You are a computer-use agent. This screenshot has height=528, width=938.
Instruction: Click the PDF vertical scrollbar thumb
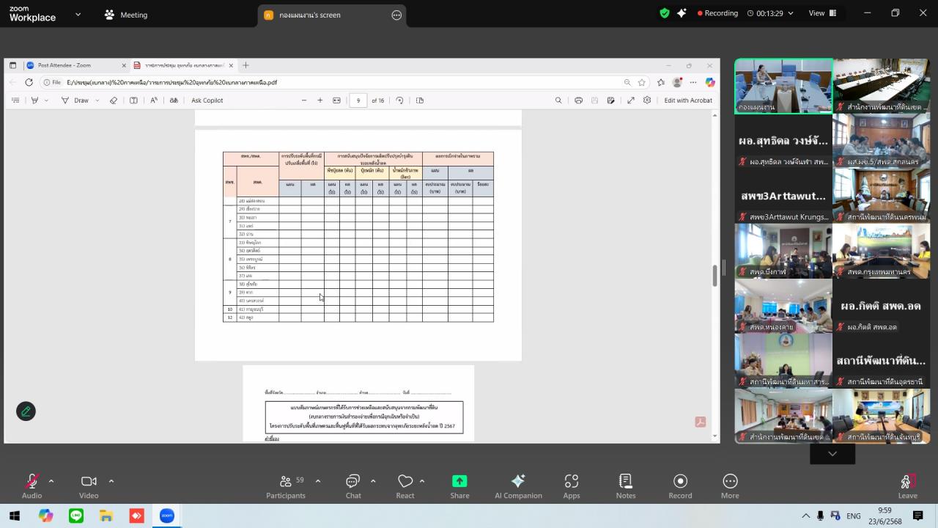pos(715,276)
